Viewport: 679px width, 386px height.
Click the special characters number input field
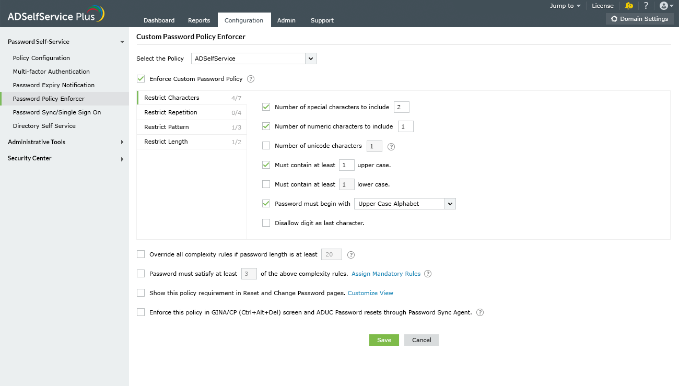(401, 107)
